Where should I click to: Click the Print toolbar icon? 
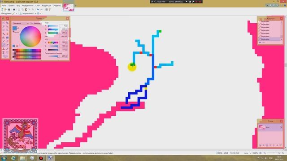(x=14, y=9)
